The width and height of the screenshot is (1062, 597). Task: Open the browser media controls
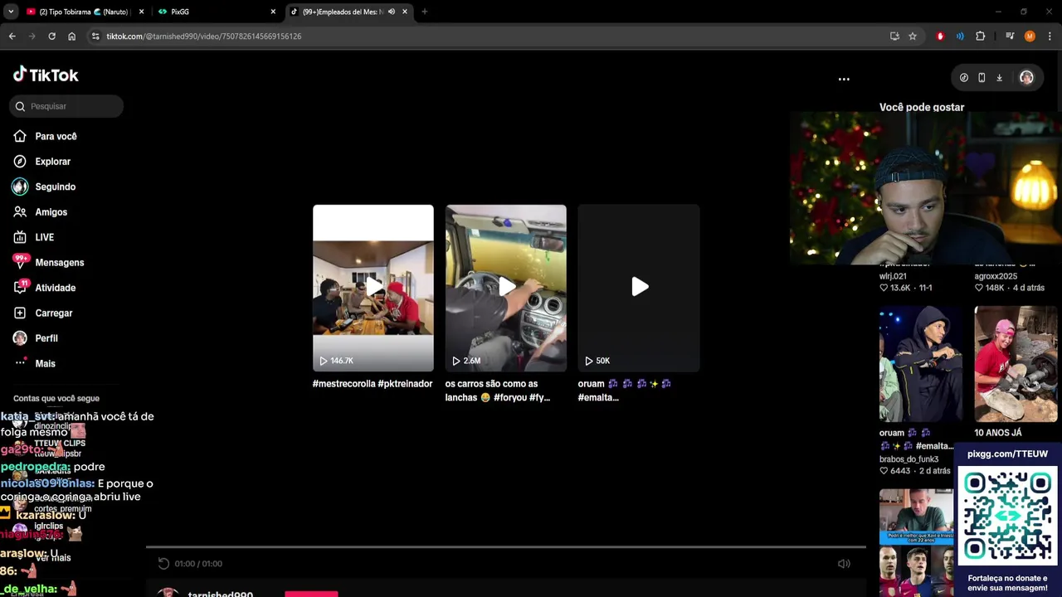[1010, 36]
